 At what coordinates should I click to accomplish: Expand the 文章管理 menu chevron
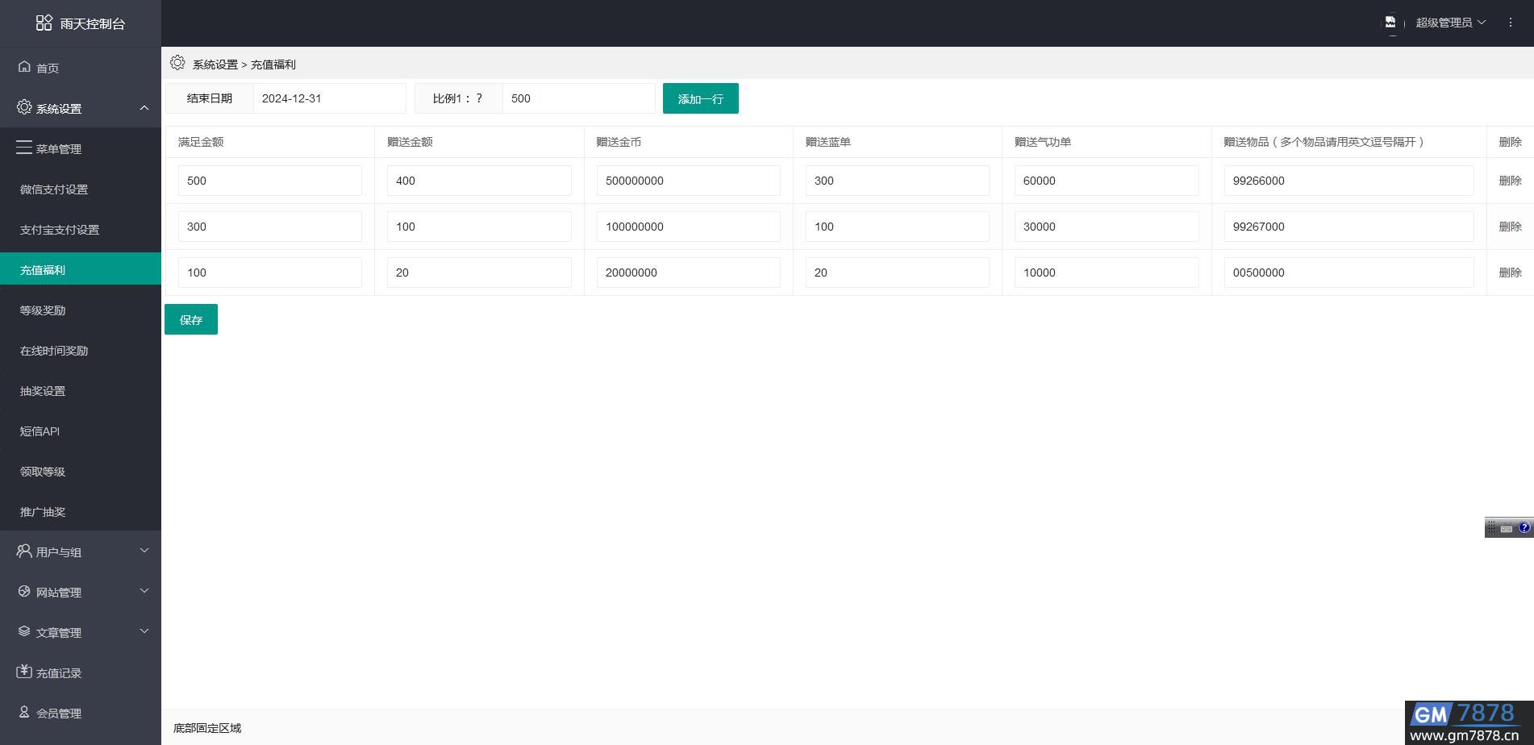click(144, 631)
